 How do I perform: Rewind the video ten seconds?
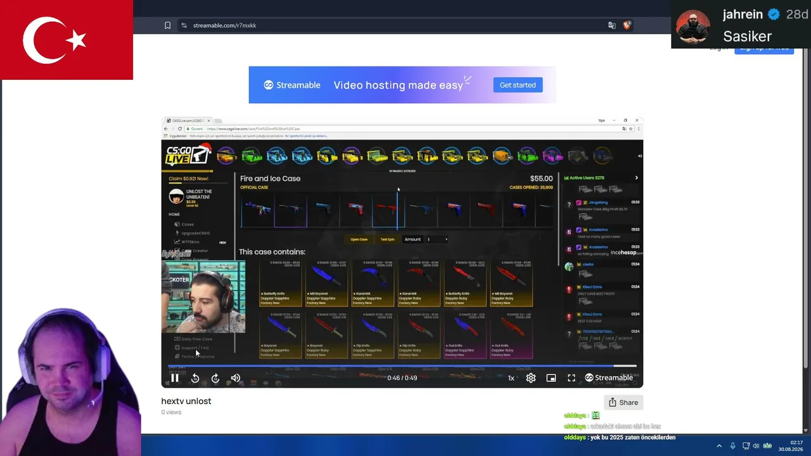pyautogui.click(x=195, y=378)
